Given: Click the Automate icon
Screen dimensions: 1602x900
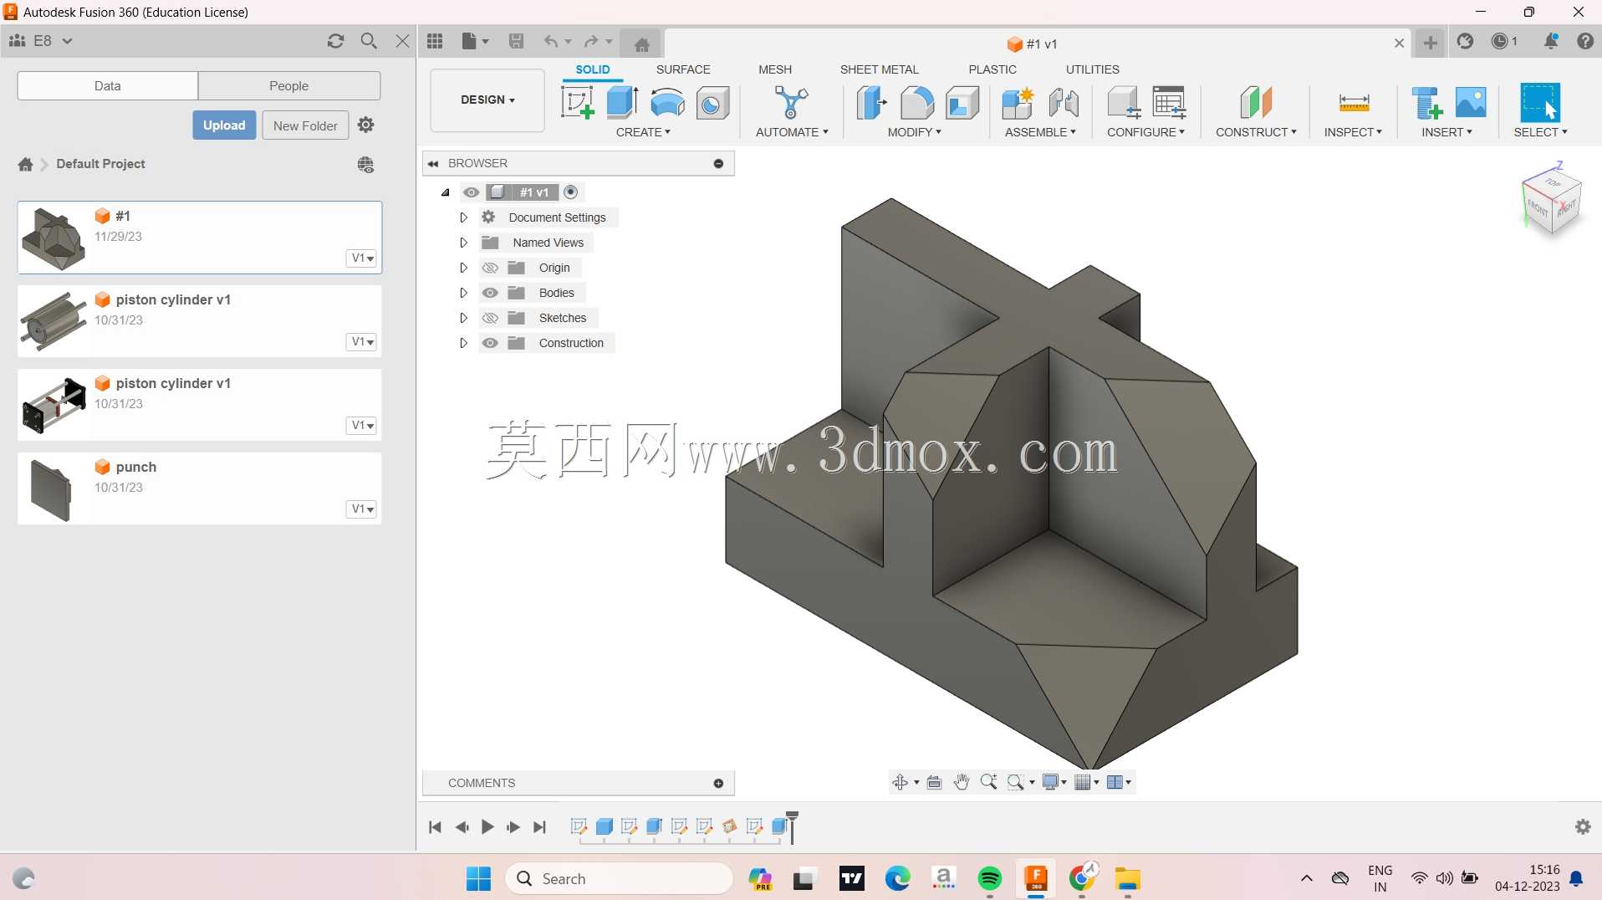Looking at the screenshot, I should pyautogui.click(x=791, y=103).
